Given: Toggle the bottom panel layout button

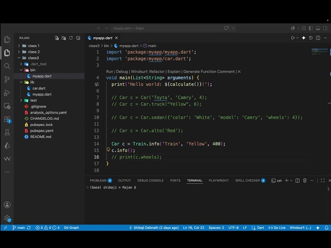Looking at the screenshot, I should click(318, 28).
